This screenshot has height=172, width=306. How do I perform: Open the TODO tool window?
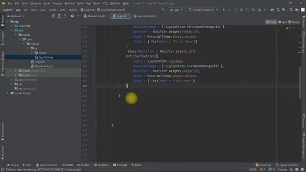[67, 165]
